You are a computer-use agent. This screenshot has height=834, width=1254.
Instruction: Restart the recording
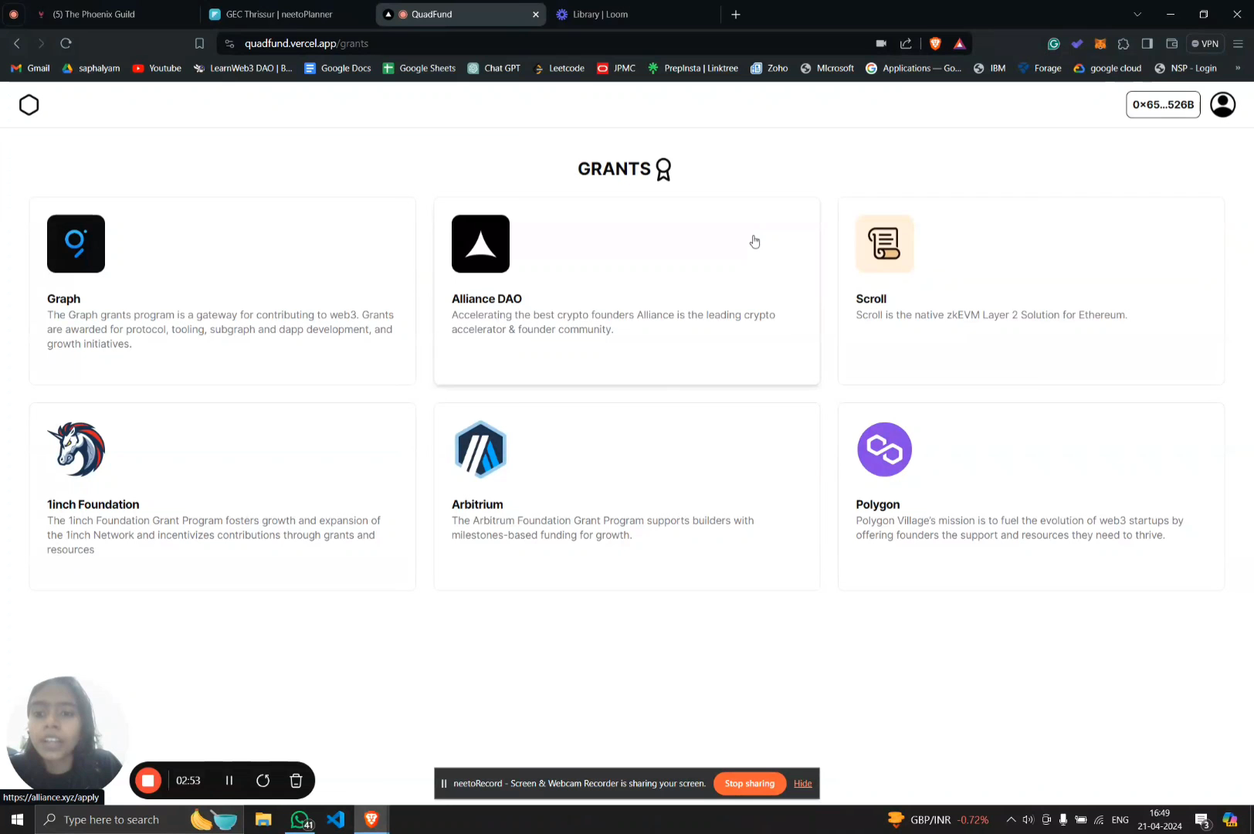(263, 781)
